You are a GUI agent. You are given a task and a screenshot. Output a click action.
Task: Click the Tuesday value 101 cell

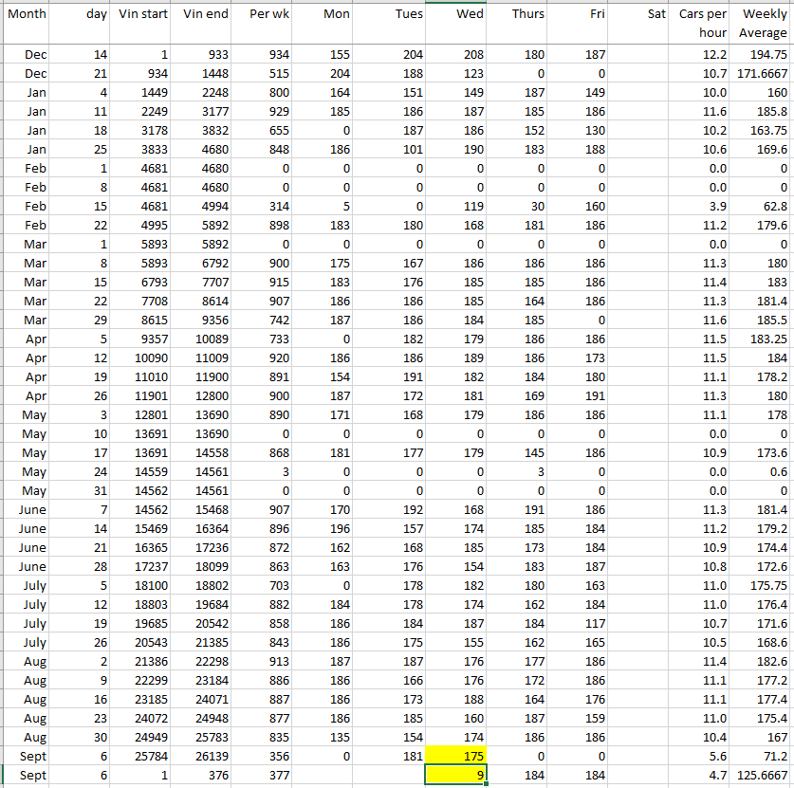pyautogui.click(x=395, y=149)
